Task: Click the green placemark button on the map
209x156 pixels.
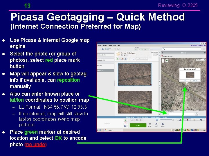Action: (x=167, y=61)
